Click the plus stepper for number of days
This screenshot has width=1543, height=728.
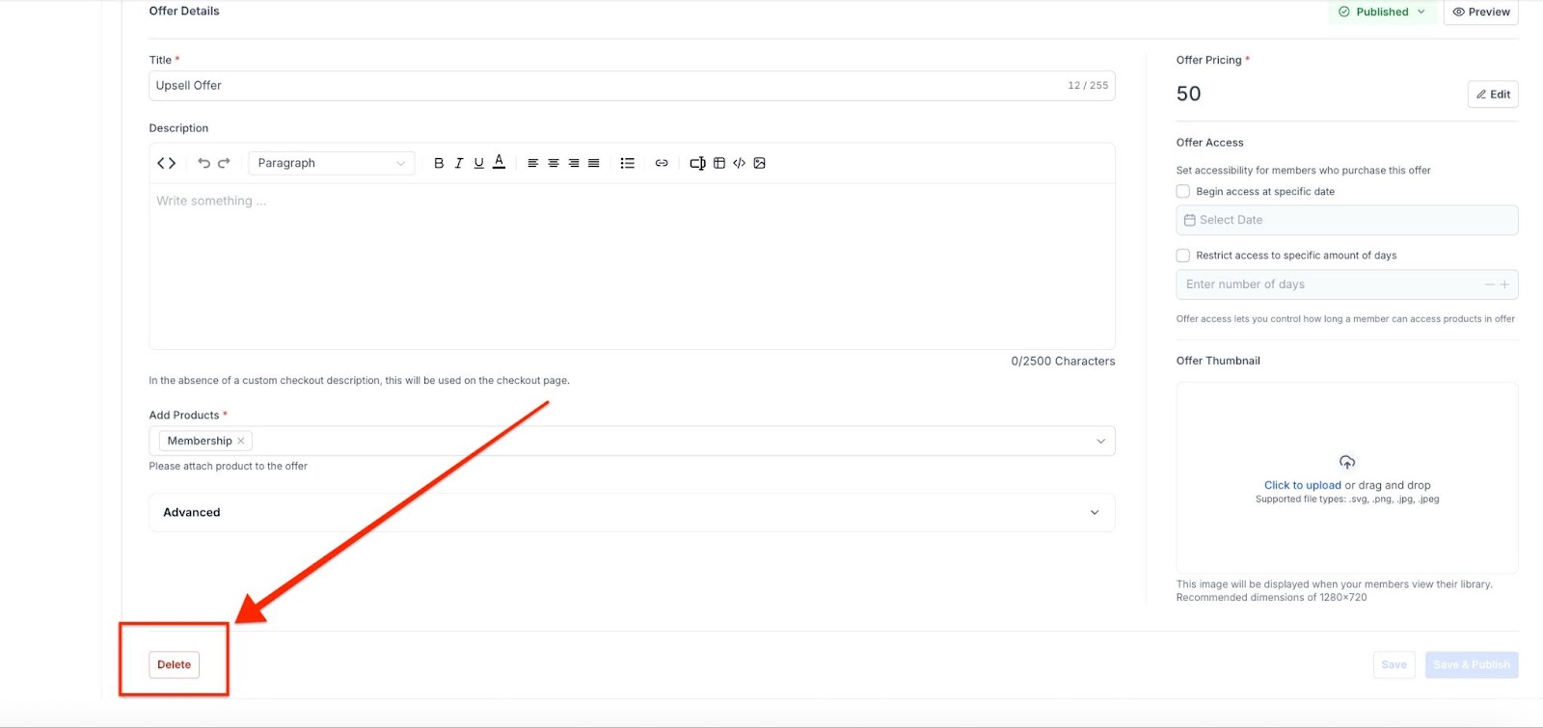point(1504,284)
